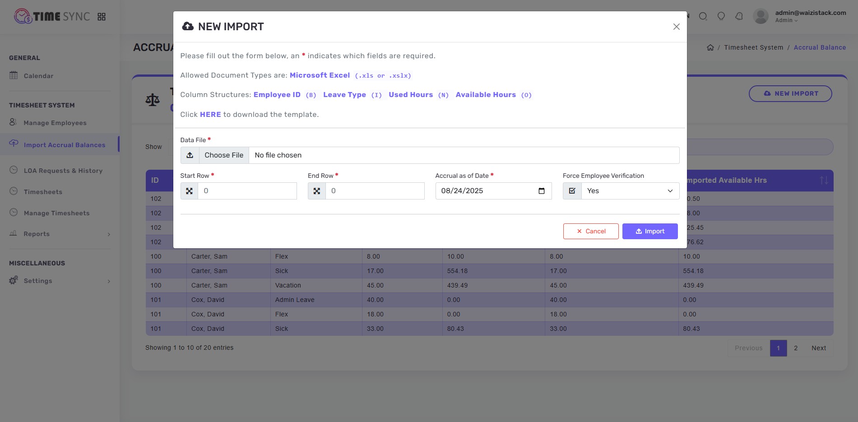The height and width of the screenshot is (422, 858).
Task: Open the Force Employee Verification dropdown
Action: coord(630,191)
